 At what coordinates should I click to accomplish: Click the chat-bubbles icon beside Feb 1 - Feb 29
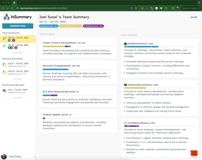coord(4,91)
